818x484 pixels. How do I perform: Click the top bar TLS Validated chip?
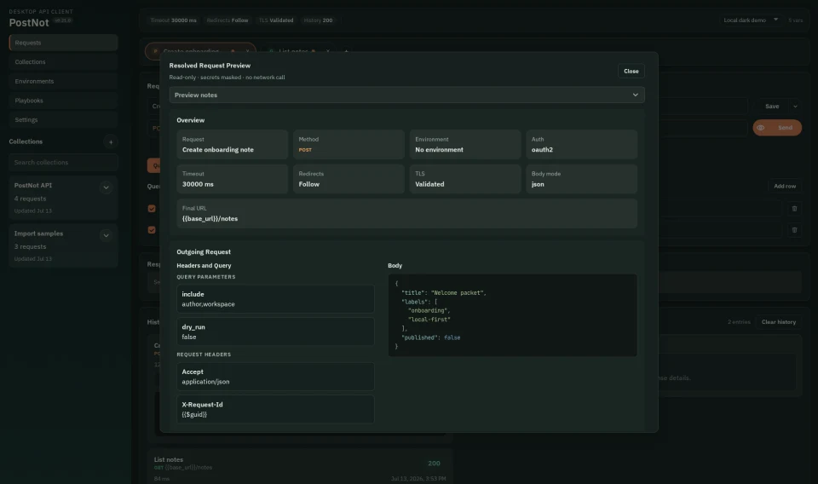pyautogui.click(x=276, y=20)
